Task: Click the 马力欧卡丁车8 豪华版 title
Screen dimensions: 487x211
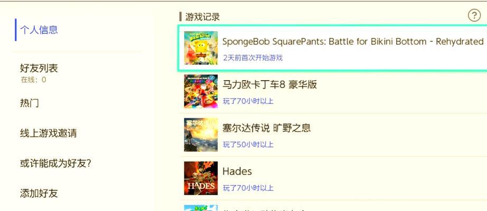Action: tap(269, 84)
